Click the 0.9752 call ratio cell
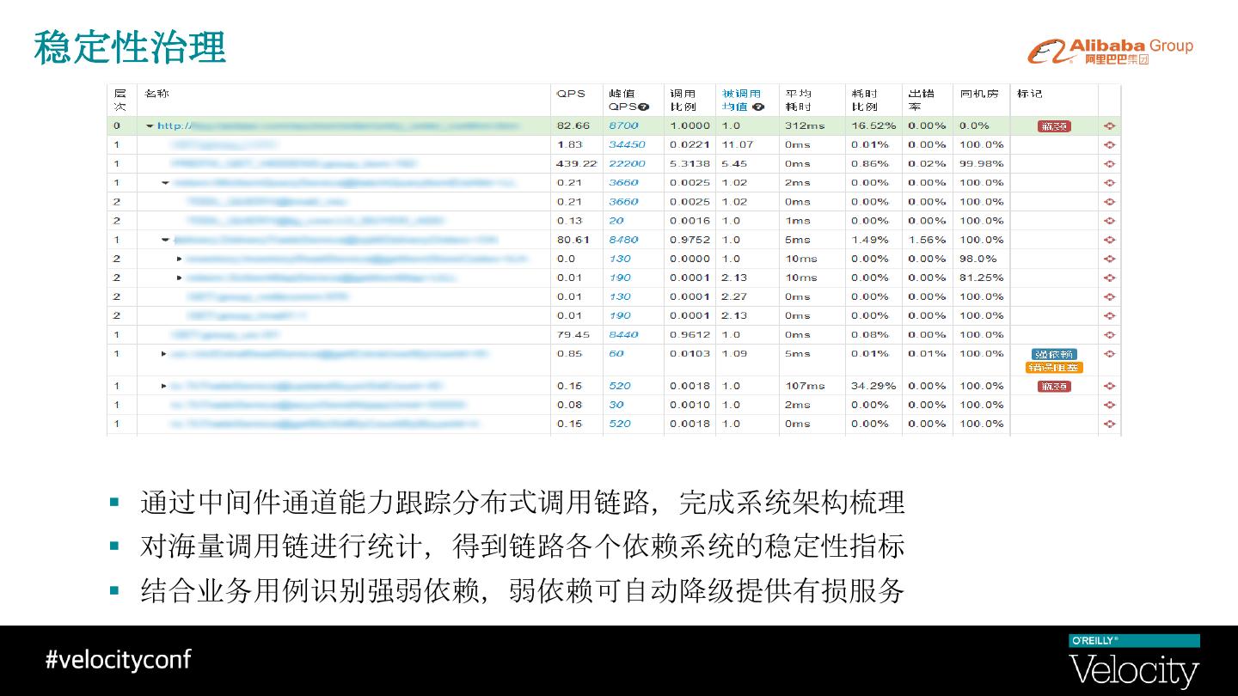The width and height of the screenshot is (1238, 696). point(690,240)
